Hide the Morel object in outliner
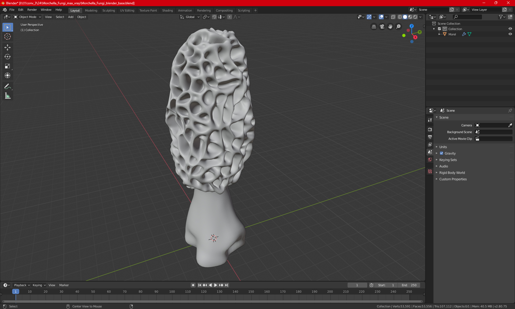 point(510,34)
